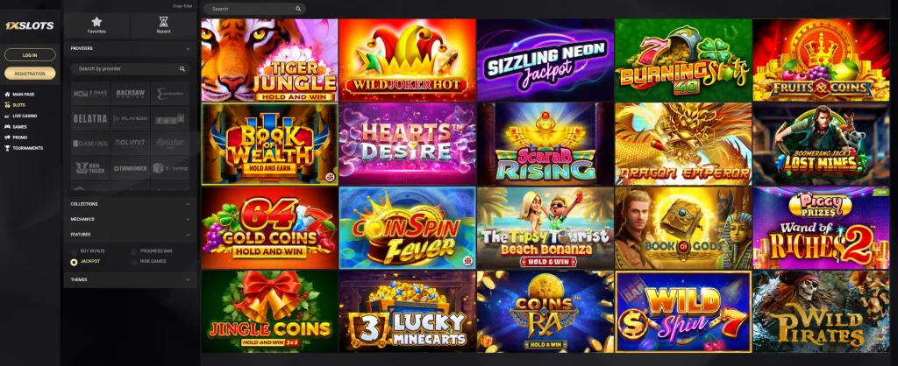Filter by Hacksaw Gaming provider logo

(x=130, y=94)
